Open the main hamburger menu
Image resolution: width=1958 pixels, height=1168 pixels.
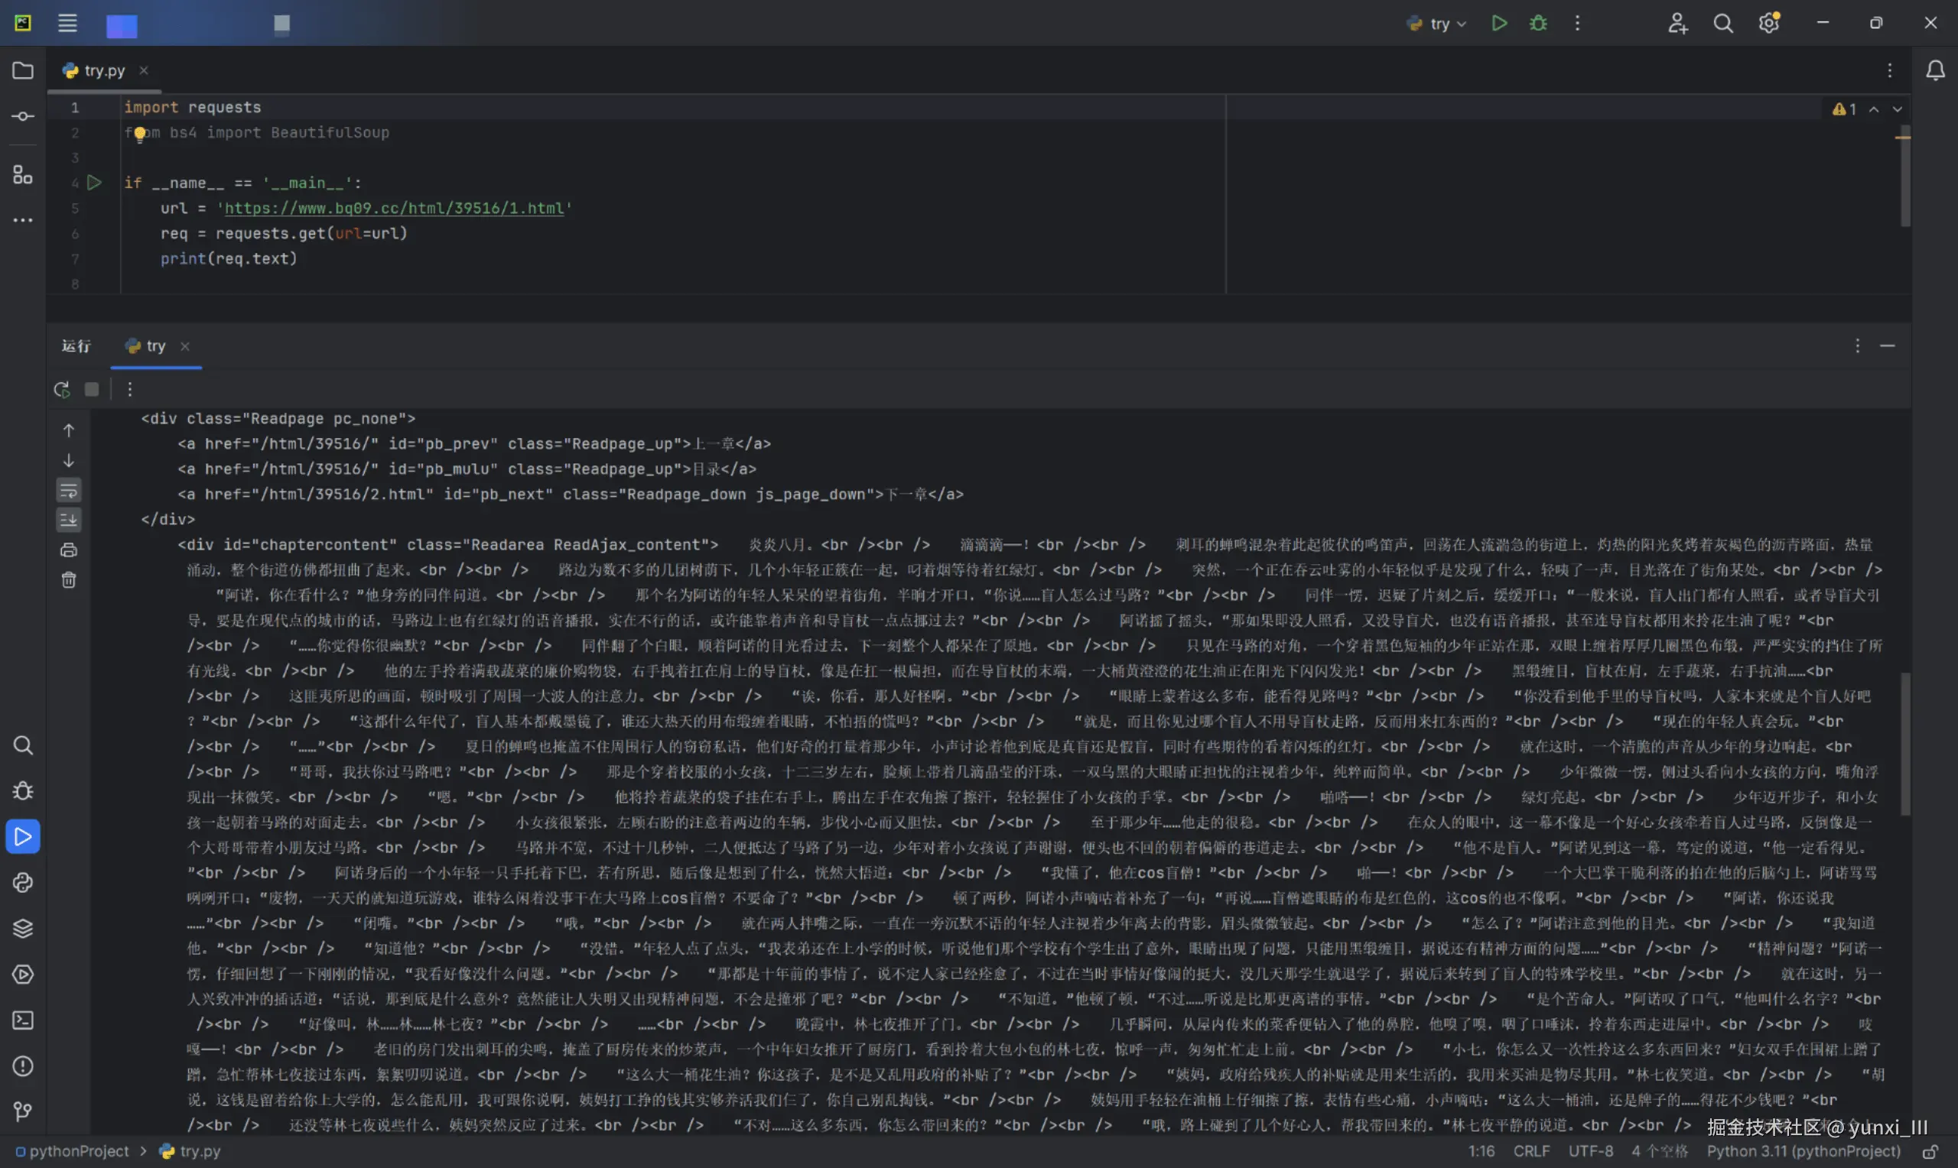coord(68,24)
